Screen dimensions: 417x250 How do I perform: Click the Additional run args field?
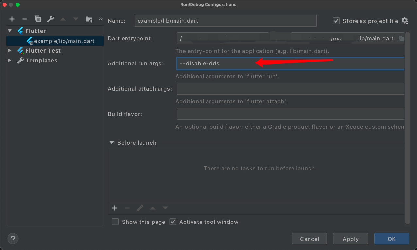pyautogui.click(x=291, y=63)
